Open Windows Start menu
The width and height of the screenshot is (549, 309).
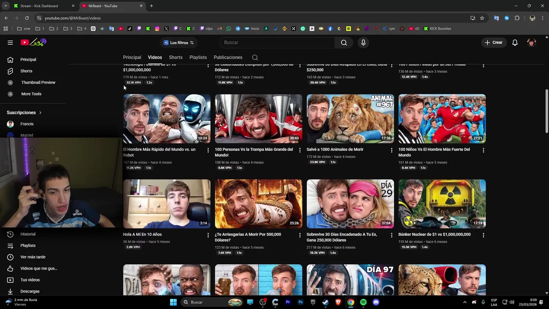pos(173,302)
